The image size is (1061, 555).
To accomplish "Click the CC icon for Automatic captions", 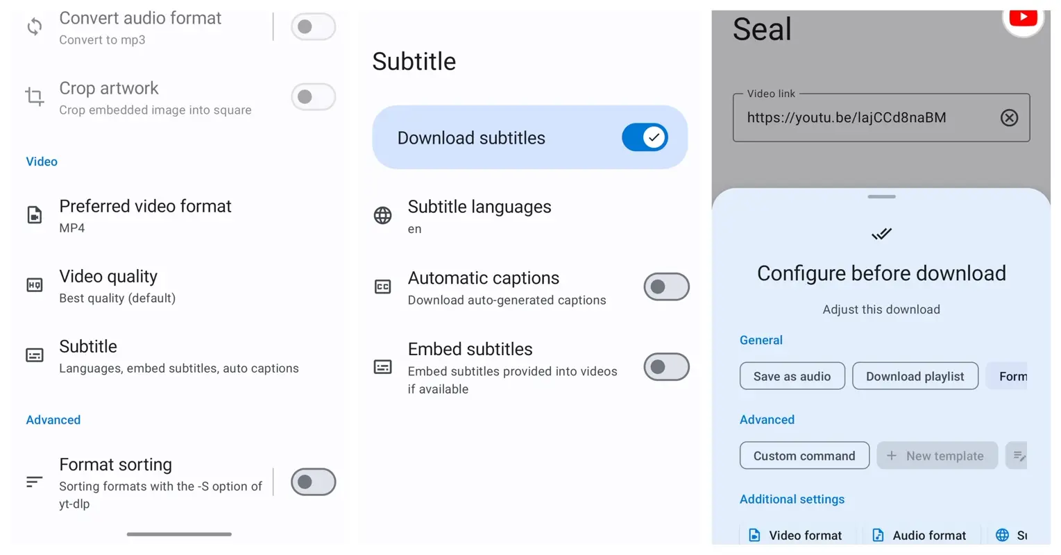I will point(382,287).
